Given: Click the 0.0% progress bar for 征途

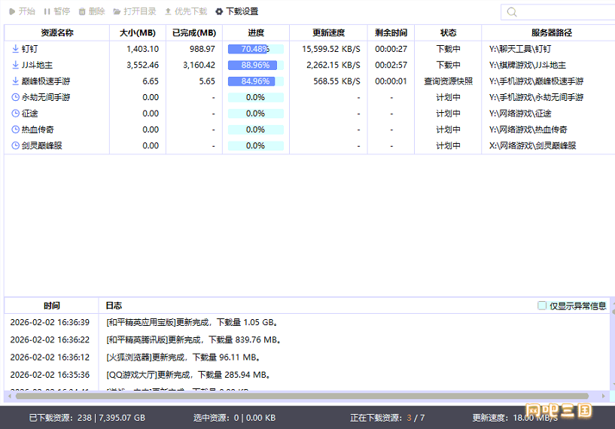Looking at the screenshot, I should coord(256,114).
